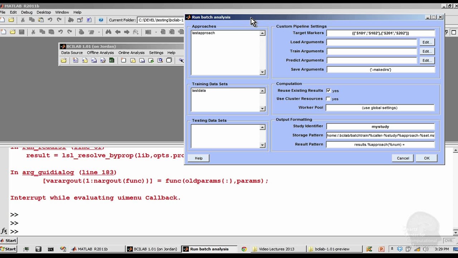Click the back arrow in the editor toolbar

[x=118, y=32]
